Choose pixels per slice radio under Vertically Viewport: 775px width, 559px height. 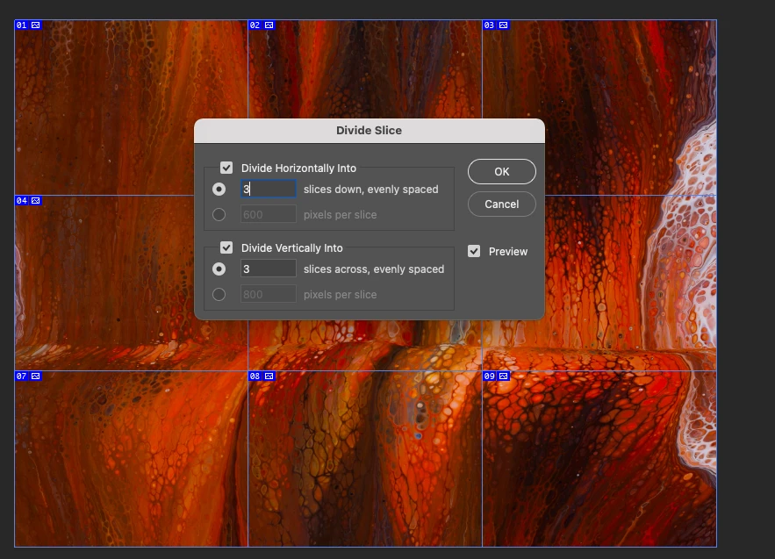tap(219, 295)
